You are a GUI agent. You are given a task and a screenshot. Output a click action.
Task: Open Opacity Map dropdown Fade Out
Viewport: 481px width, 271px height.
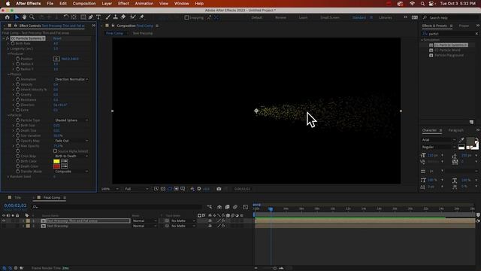71,141
